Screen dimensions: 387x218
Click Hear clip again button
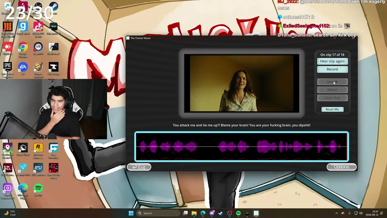pos(332,61)
